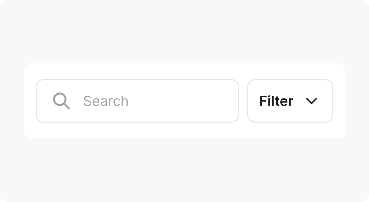The image size is (369, 202).
Task: Click the magnifying glass search icon
Action: click(61, 101)
